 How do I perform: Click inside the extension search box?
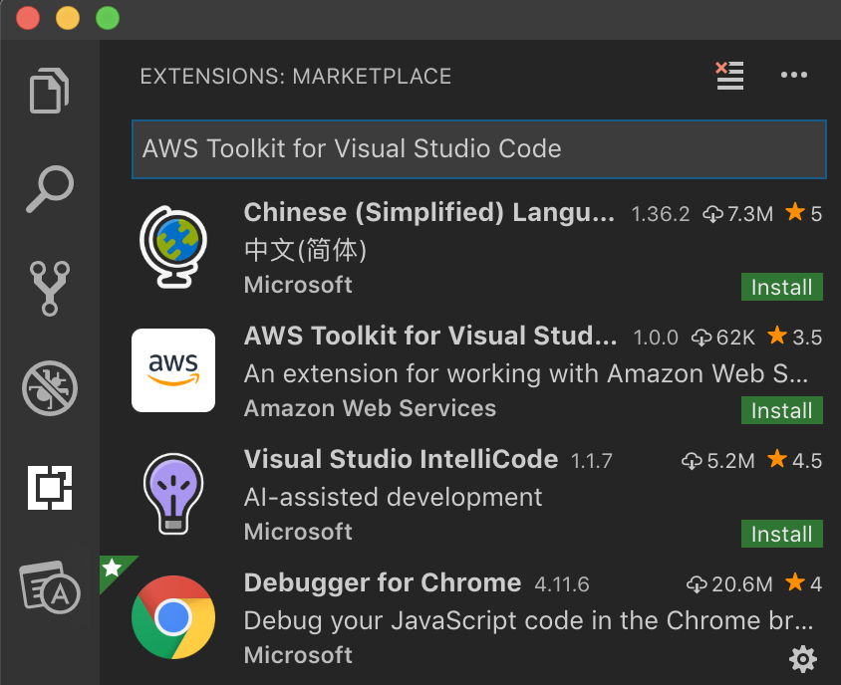click(478, 149)
